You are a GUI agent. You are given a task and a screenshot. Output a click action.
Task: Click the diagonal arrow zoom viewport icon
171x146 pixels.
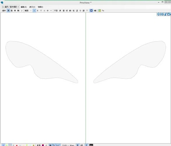tap(165, 14)
